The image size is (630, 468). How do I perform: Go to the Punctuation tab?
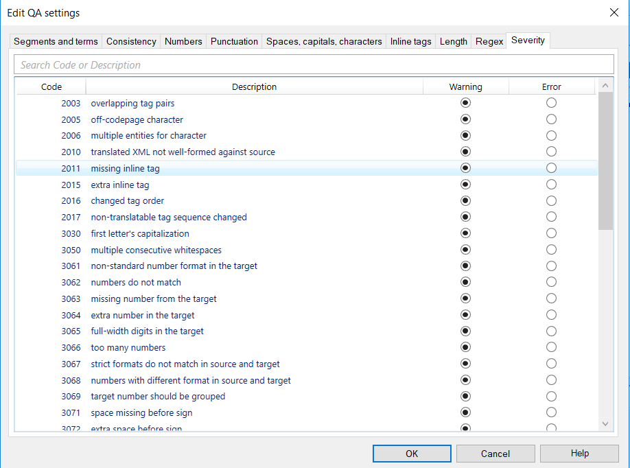[234, 41]
